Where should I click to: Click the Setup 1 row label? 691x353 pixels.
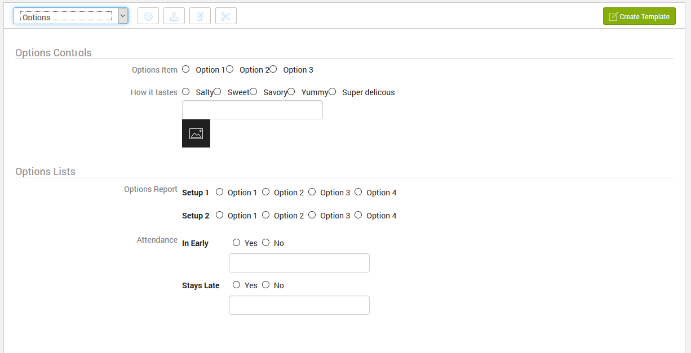click(x=196, y=193)
